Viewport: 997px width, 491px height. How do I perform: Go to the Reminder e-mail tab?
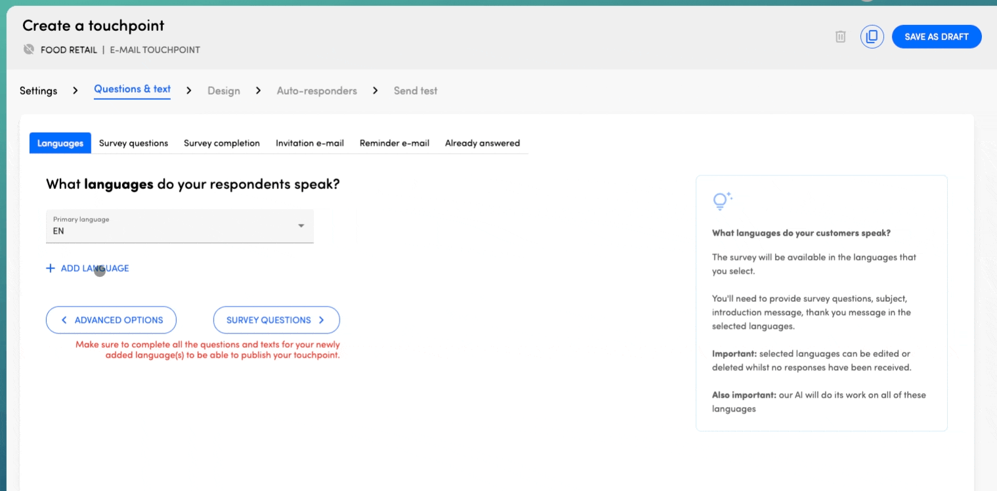394,143
